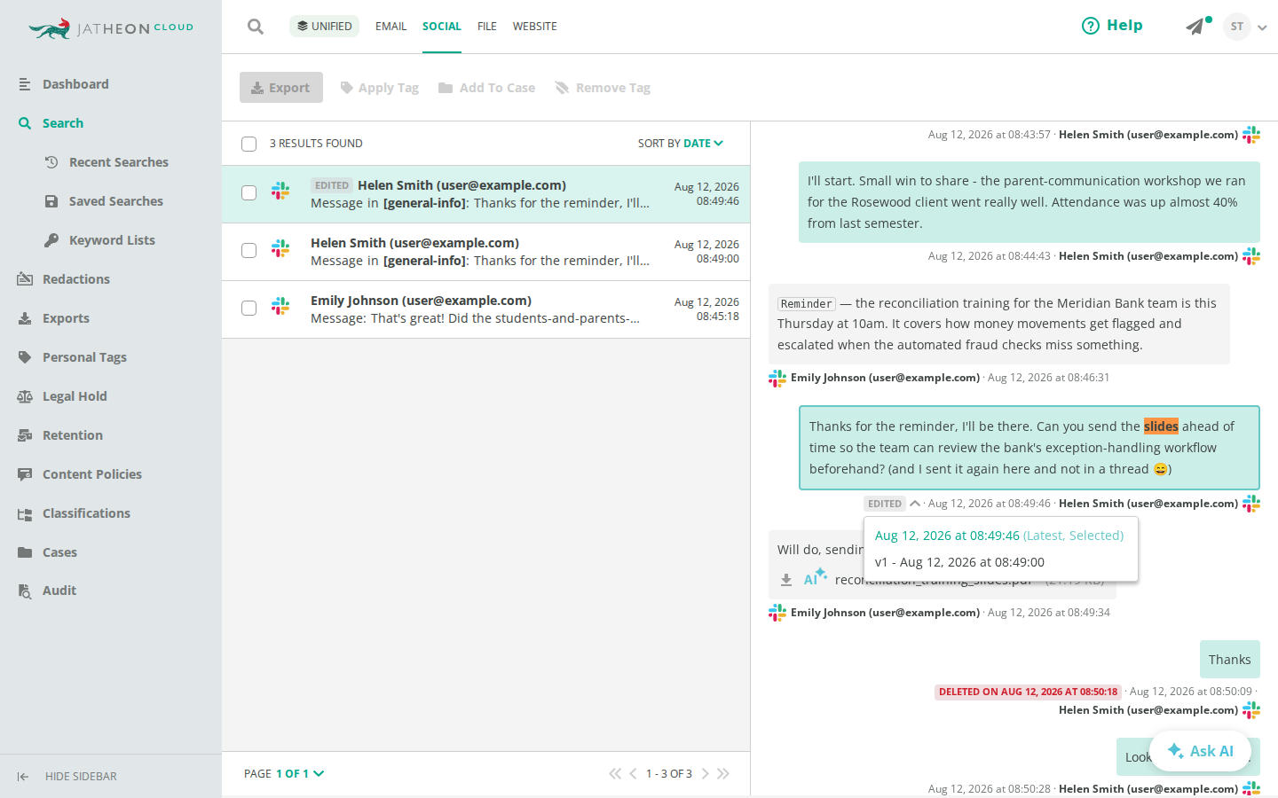Select the Helen Smith 08:49:00 result checkbox

[x=249, y=251]
